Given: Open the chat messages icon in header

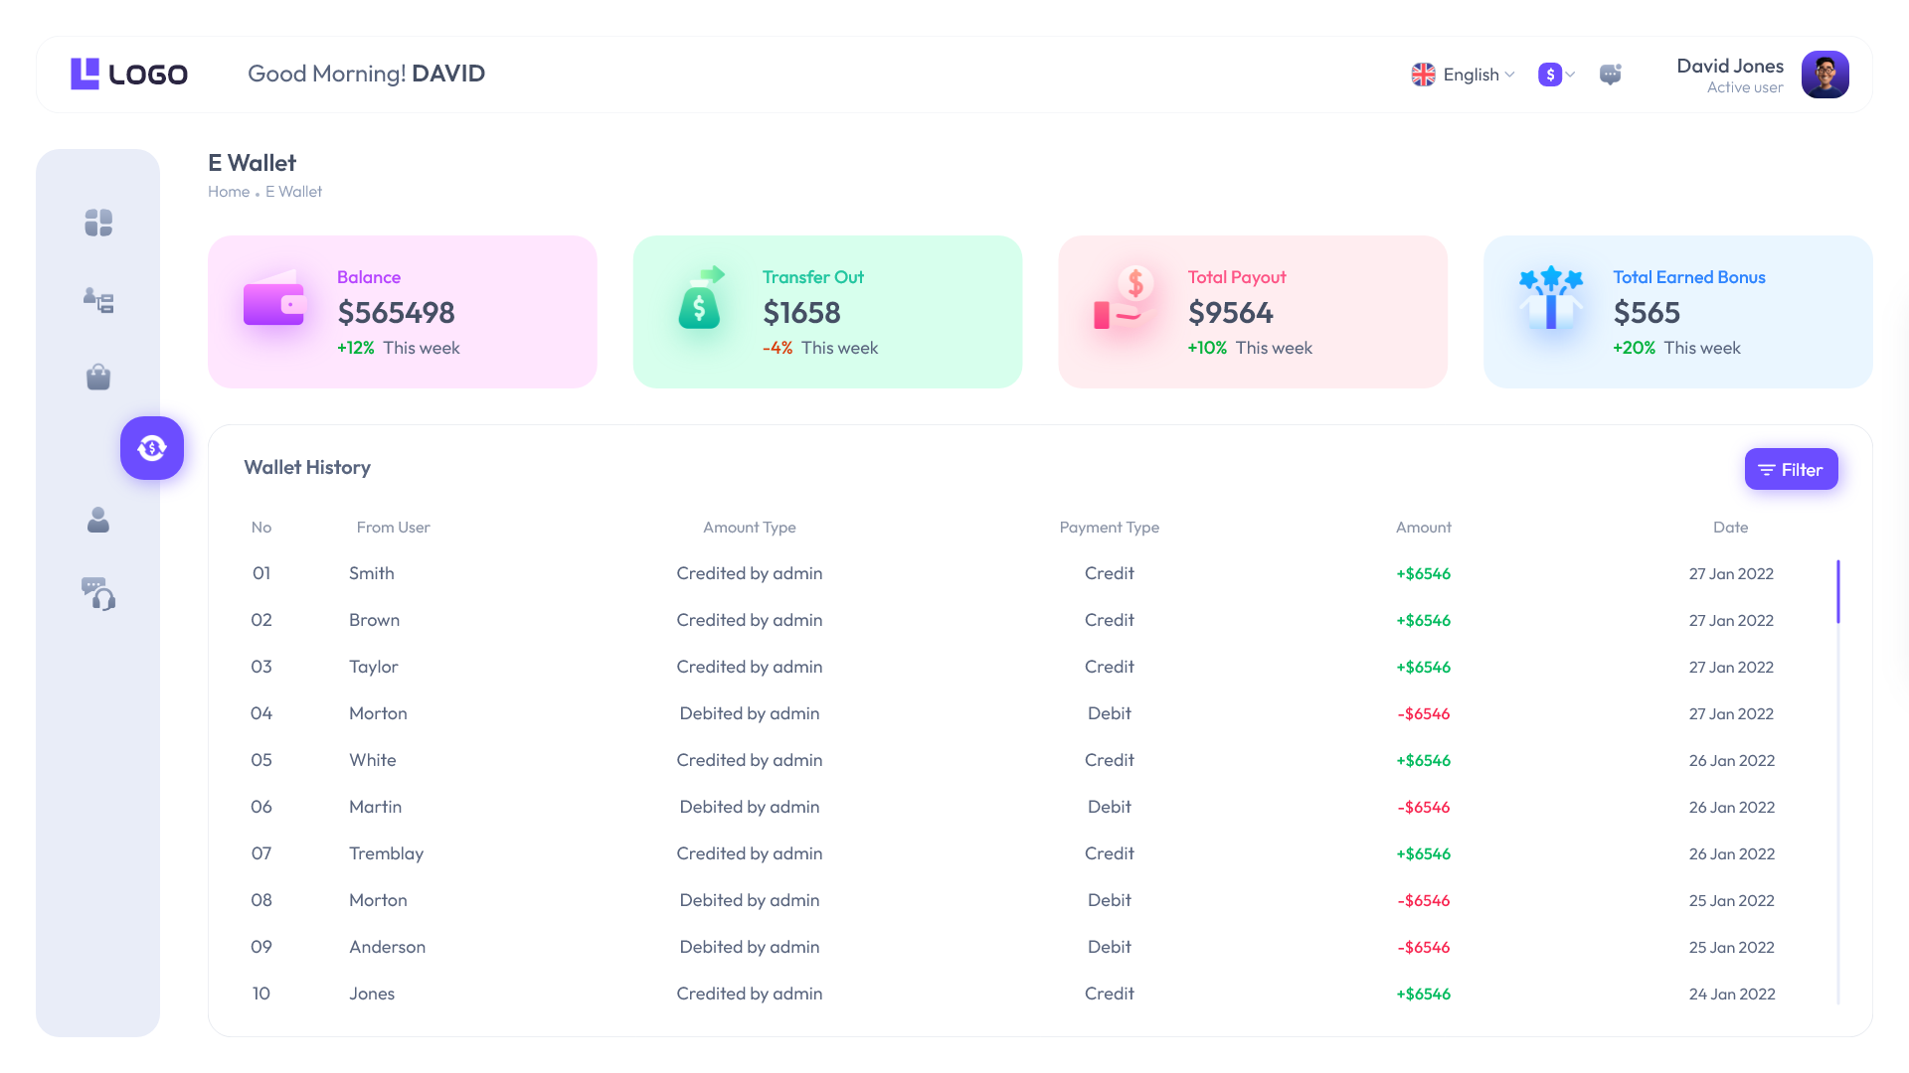Looking at the screenshot, I should tap(1611, 75).
